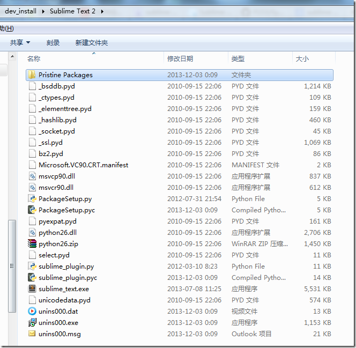Select file name sublime_text.exe
The image size is (356, 348).
(x=64, y=289)
